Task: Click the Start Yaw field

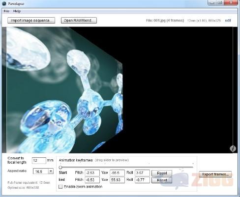Action: [117, 173]
